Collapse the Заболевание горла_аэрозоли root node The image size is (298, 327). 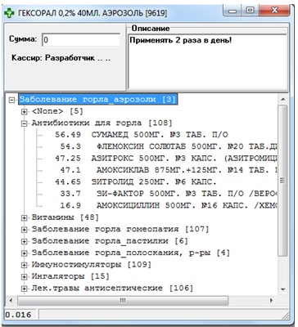[11, 100]
